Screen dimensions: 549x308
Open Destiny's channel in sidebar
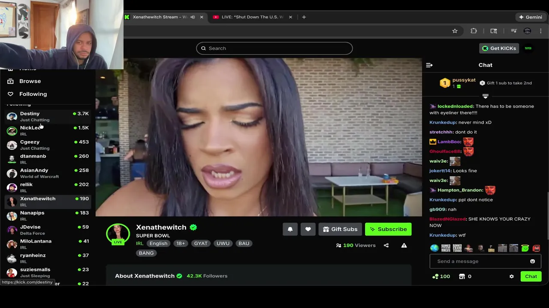click(x=47, y=116)
